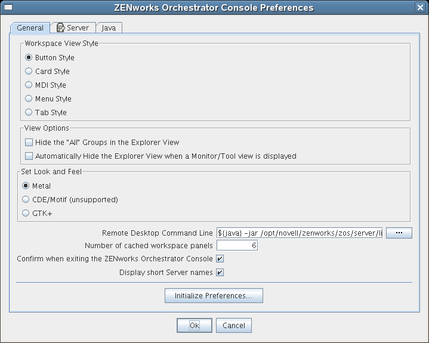Image resolution: width=429 pixels, height=343 pixels.
Task: Select the Button Style radio option
Action: 29,57
